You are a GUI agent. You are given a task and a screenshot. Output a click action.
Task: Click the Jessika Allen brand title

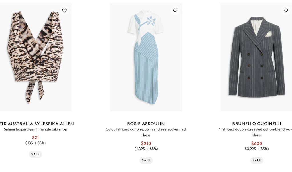point(36,124)
